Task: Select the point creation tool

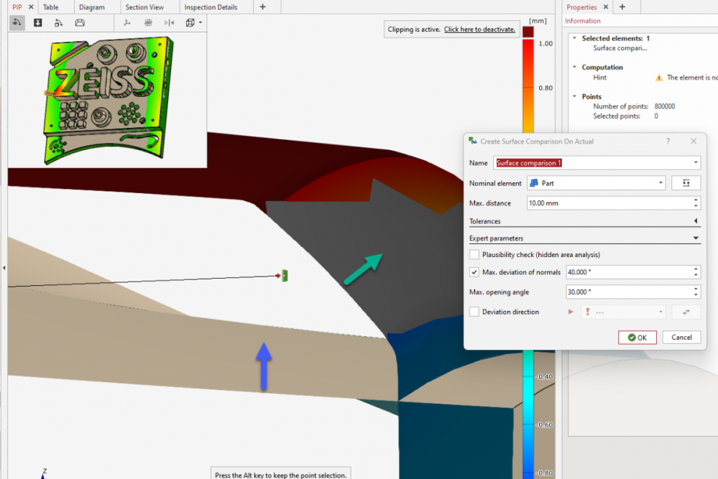Action: click(58, 22)
